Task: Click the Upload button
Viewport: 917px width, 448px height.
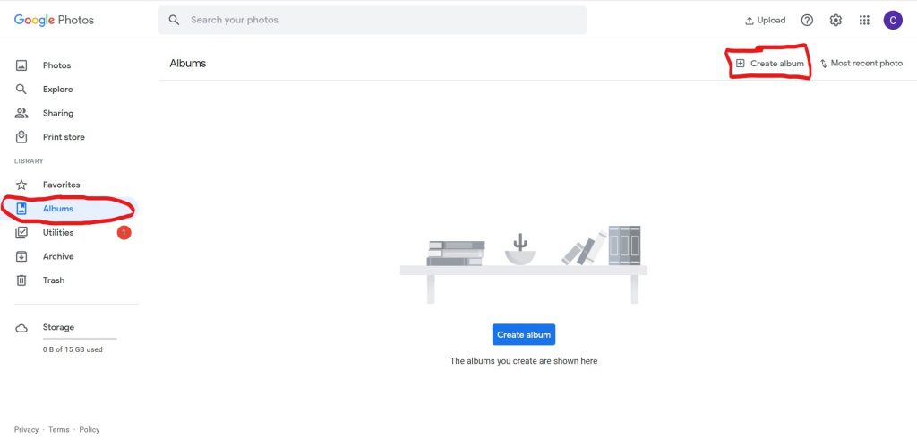Action: click(765, 21)
